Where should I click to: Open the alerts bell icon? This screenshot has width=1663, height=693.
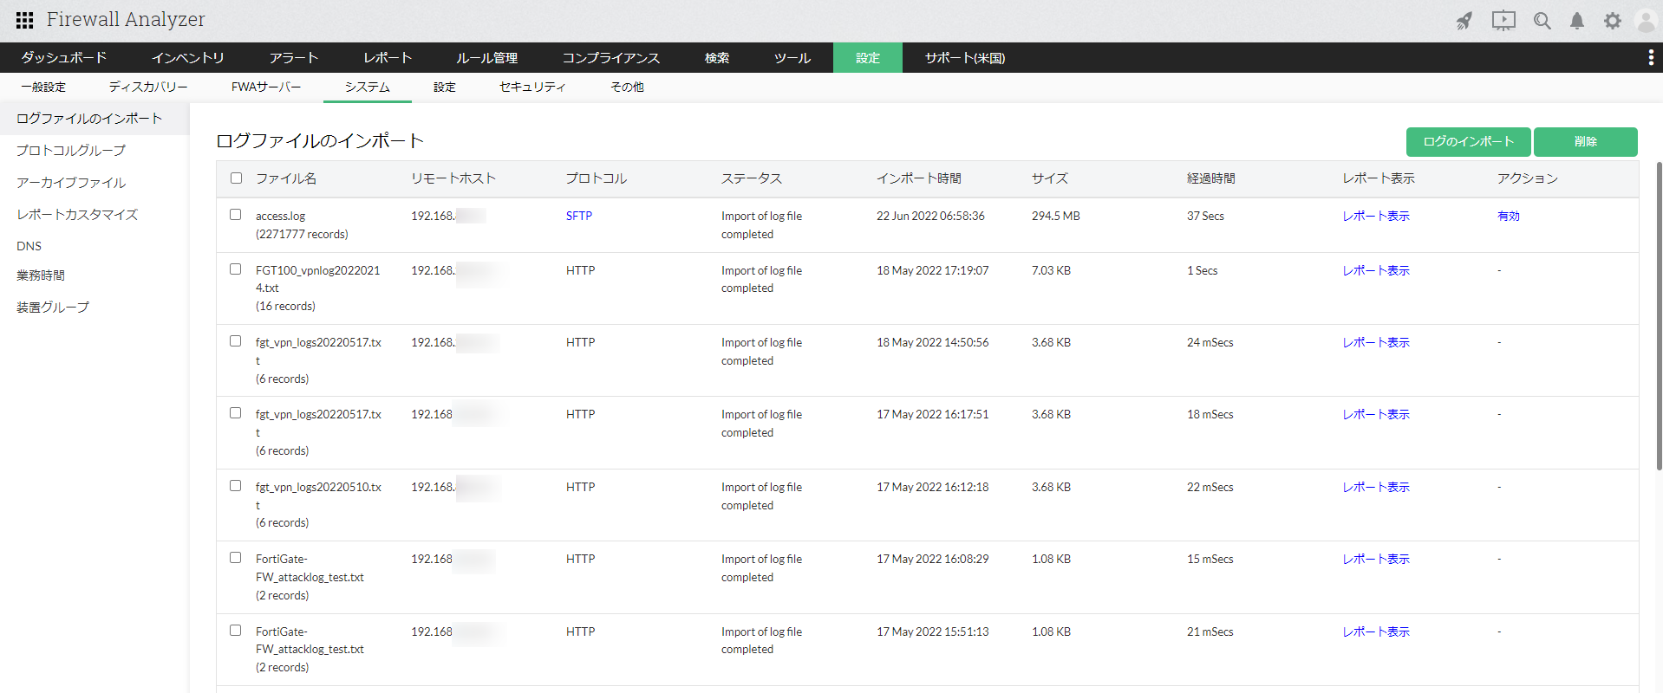click(1577, 21)
